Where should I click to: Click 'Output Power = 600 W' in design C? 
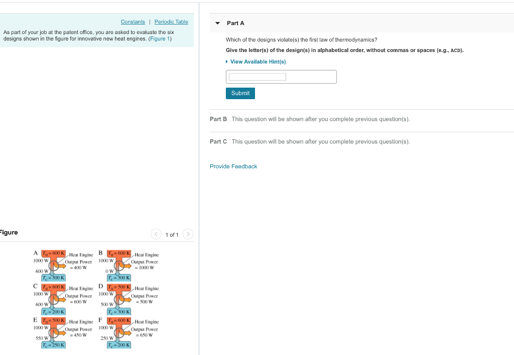point(79,299)
